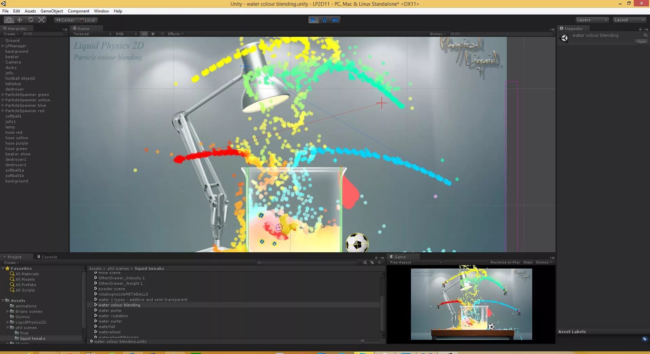Click the Project panel lock icon
The height and width of the screenshot is (354, 650).
point(376,257)
